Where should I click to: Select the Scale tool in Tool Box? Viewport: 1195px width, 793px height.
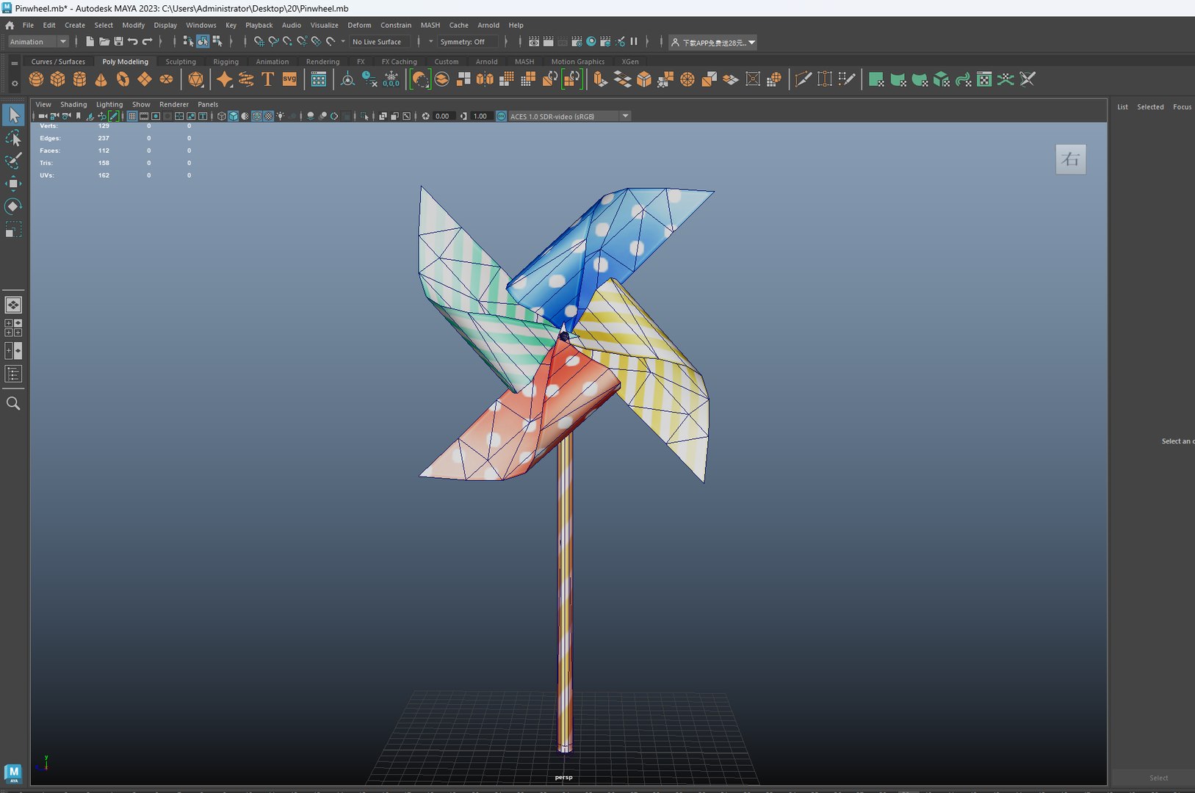tap(13, 229)
